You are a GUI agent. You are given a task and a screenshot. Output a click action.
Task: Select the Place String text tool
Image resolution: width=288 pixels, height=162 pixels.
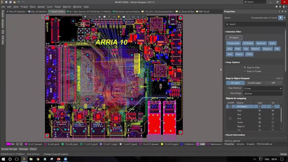[x=138, y=17]
